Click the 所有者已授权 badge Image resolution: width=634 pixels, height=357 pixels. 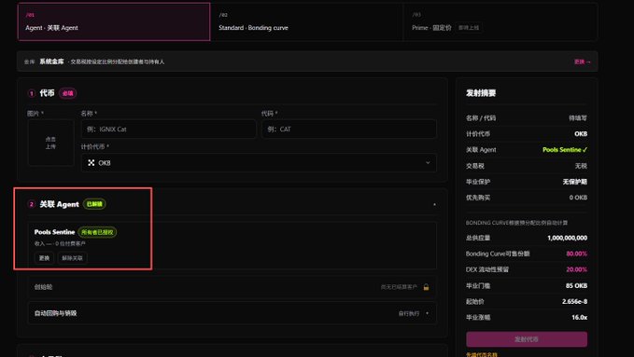coord(97,232)
